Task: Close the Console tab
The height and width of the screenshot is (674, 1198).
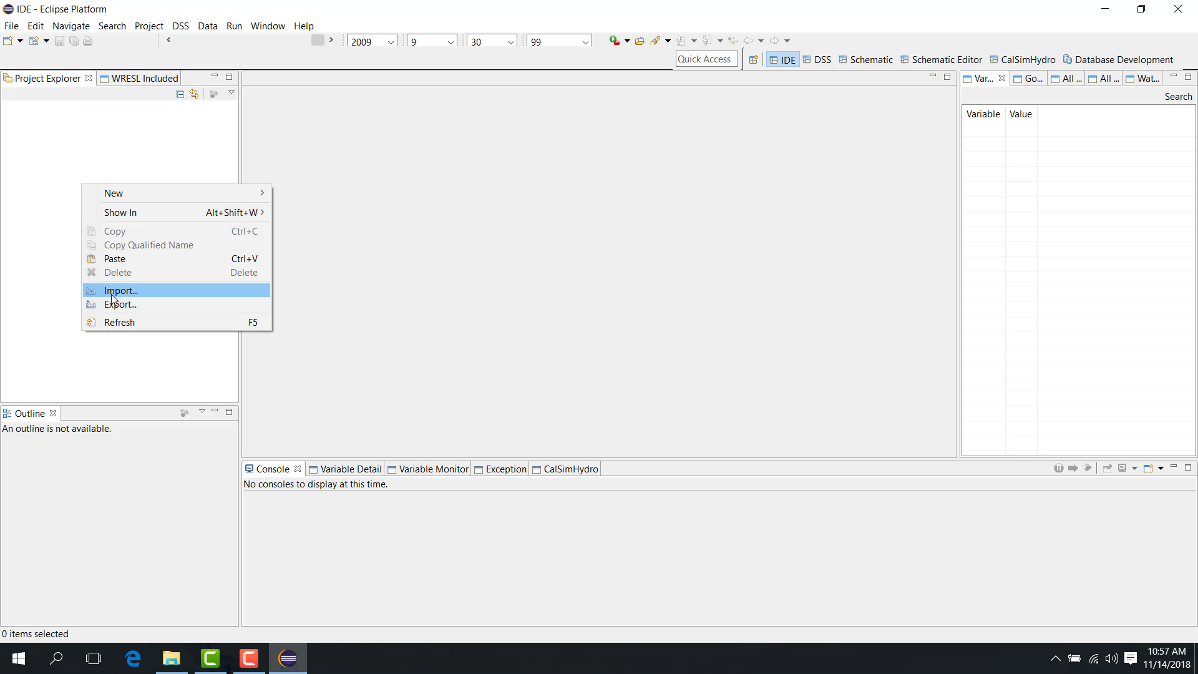Action: 298,469
